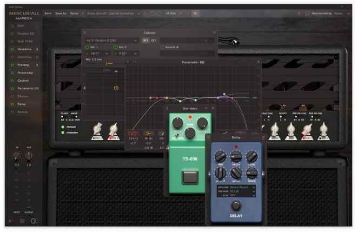Click the yellow mic position marker
This screenshot has width=357, height=232.
pyautogui.click(x=116, y=88)
